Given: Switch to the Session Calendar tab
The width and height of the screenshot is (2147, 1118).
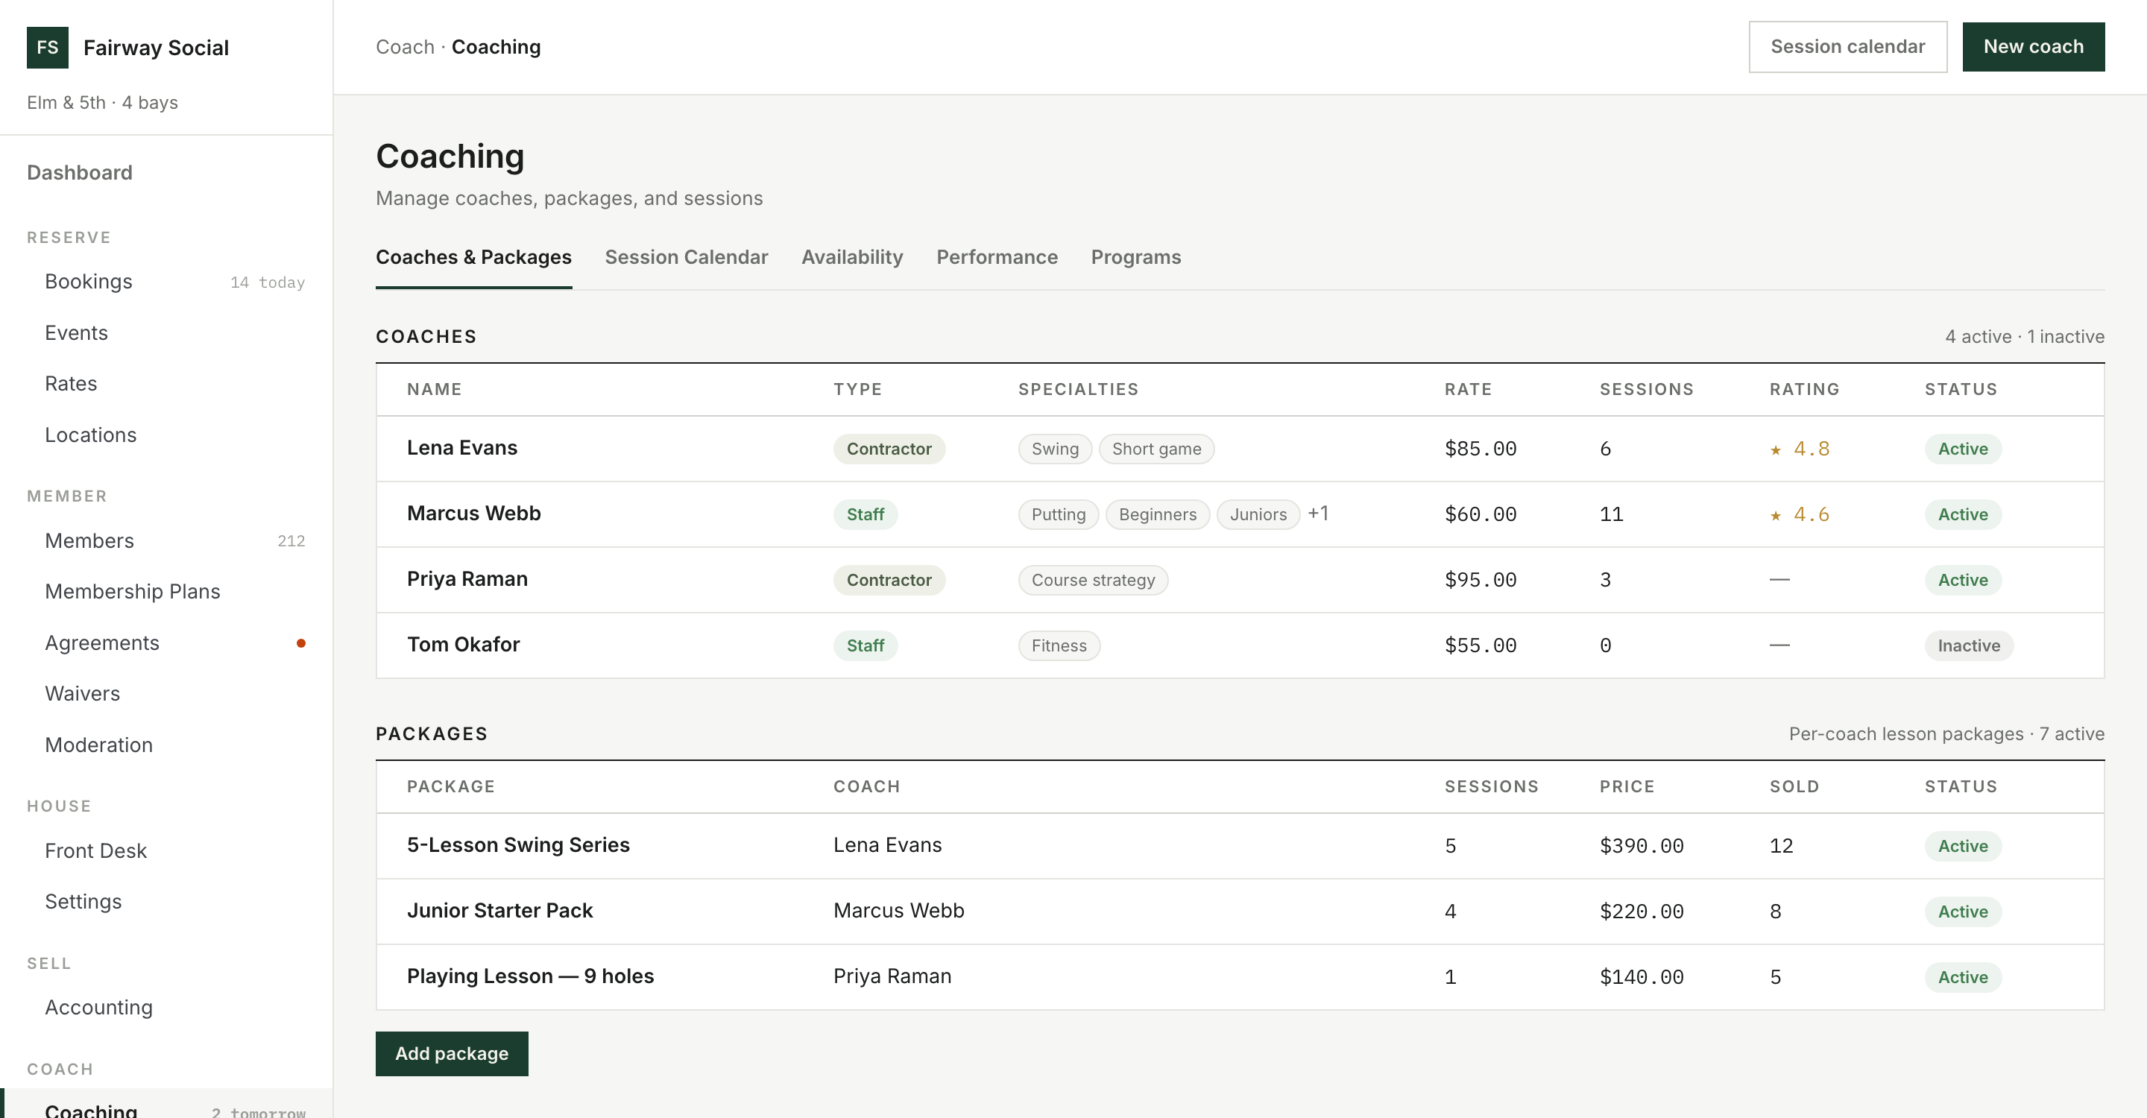Looking at the screenshot, I should 686,257.
